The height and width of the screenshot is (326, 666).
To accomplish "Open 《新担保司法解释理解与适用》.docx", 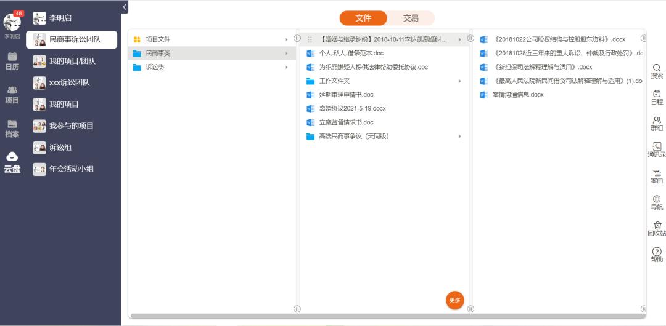I will pyautogui.click(x=542, y=67).
